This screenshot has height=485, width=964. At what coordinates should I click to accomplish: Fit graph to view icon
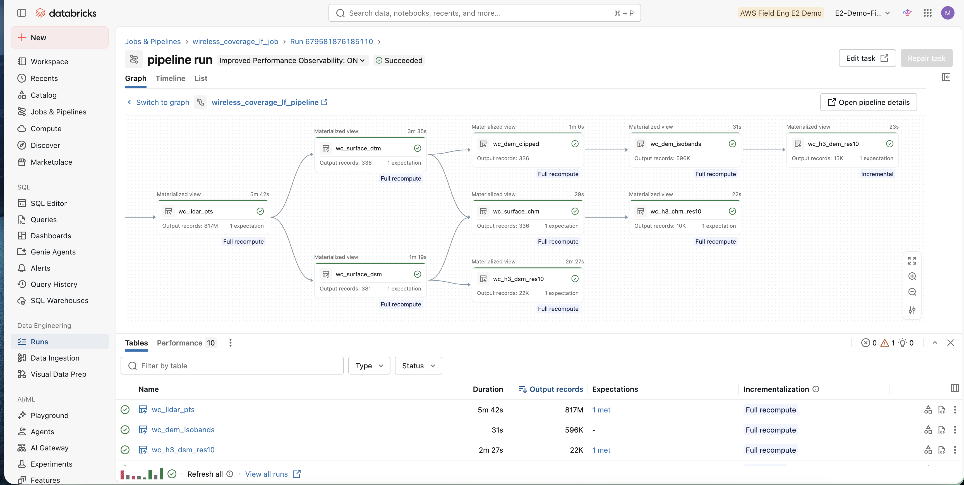(912, 260)
